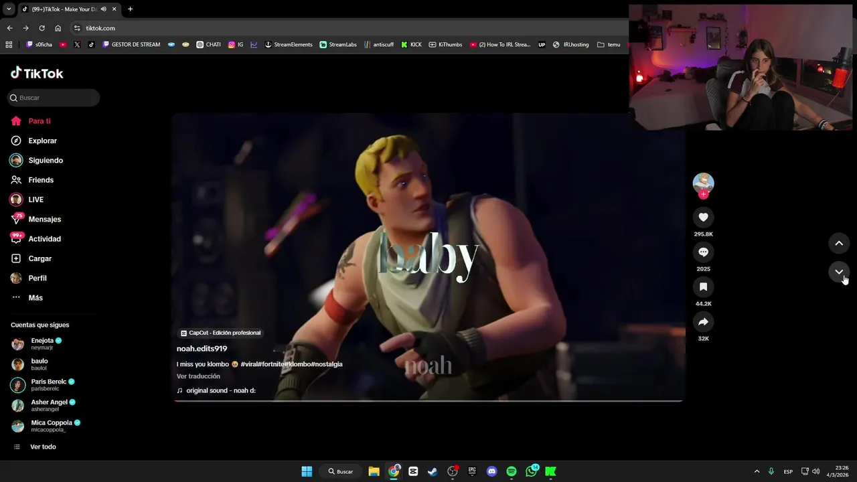Screen dimensions: 857x482
Task: Mute the TikTok tab's audio speaker icon
Action: pyautogui.click(x=104, y=9)
